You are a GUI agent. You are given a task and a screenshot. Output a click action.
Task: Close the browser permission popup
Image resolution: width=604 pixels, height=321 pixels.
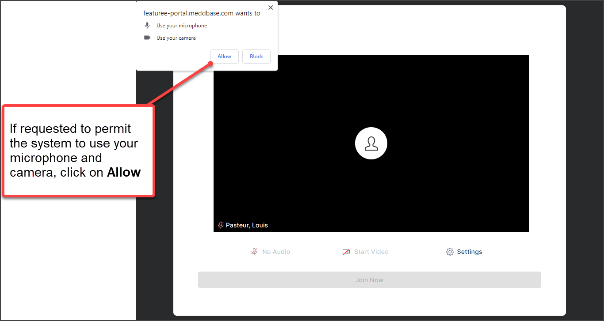click(271, 8)
